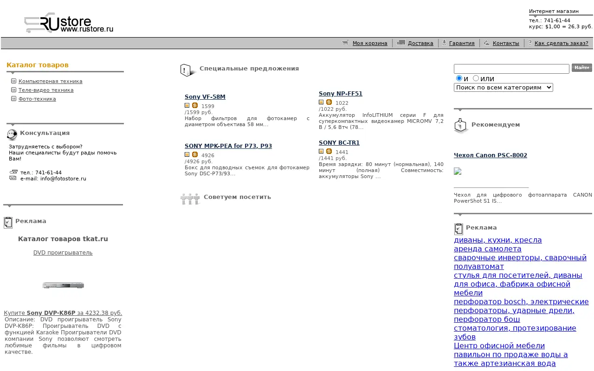Open the 'Поиск по всем категориям' dropdown
The image size is (594, 371).
(504, 87)
